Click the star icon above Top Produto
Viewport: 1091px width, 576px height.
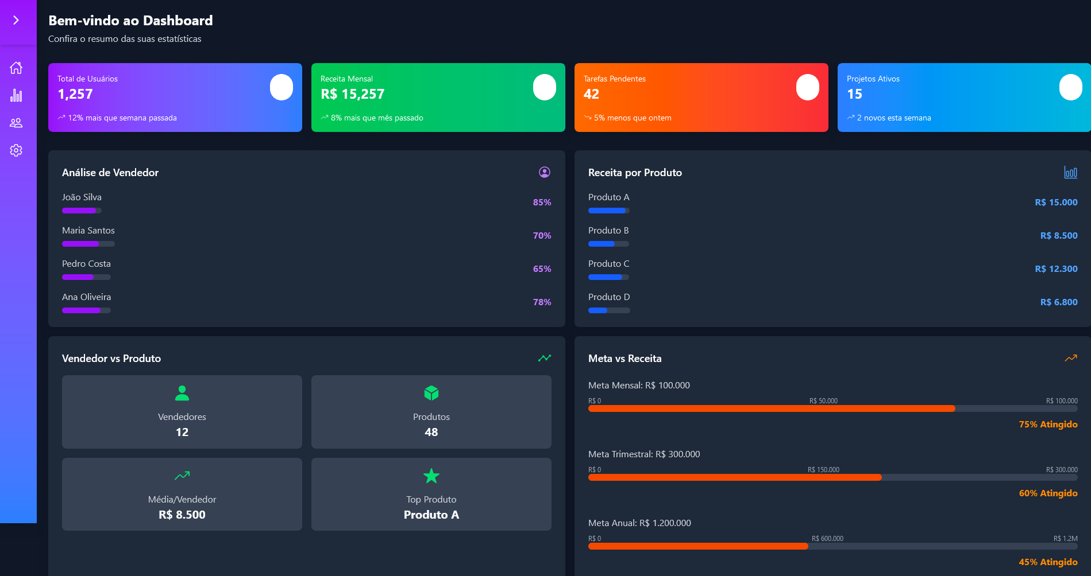click(431, 476)
